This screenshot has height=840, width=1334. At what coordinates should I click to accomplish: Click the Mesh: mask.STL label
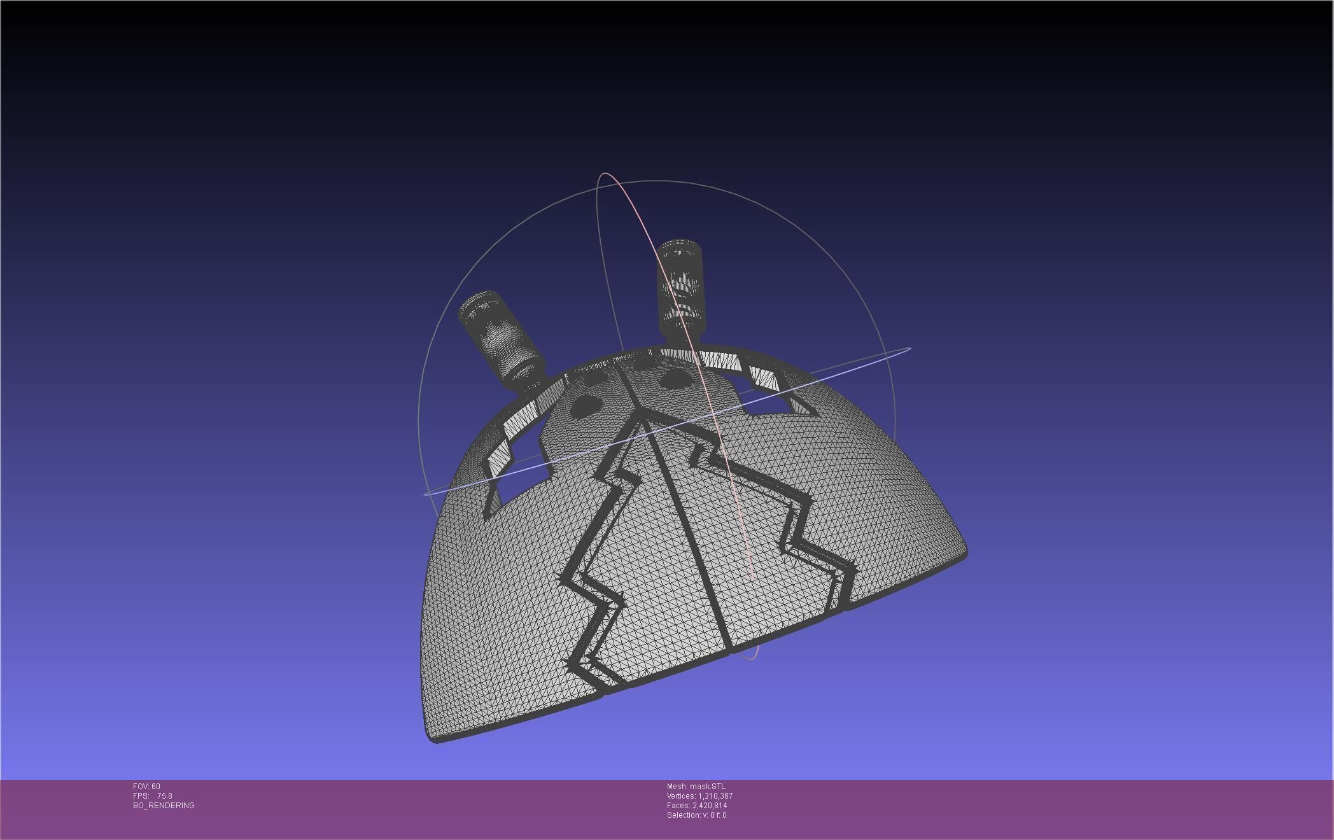coord(696,787)
